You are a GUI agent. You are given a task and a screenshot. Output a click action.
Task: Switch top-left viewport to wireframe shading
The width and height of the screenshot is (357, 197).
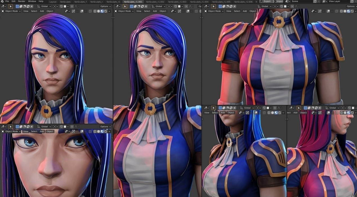click(x=95, y=11)
